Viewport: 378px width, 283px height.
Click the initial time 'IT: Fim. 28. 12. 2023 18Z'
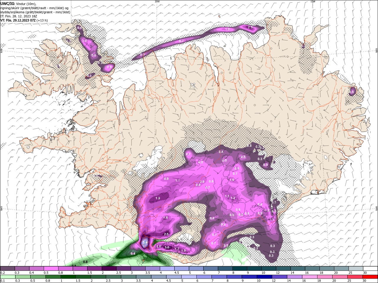[x=19, y=16]
